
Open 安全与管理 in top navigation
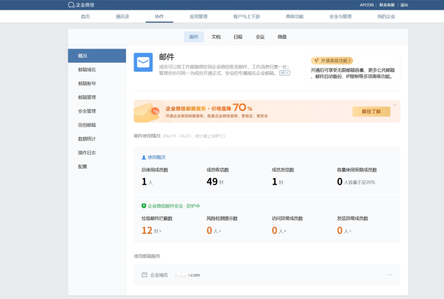click(340, 17)
